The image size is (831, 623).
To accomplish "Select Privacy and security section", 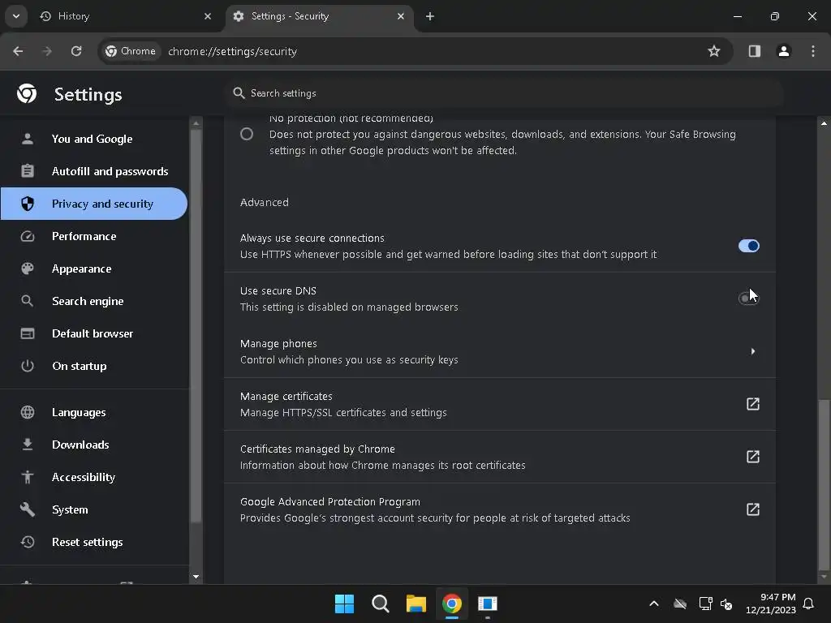I will point(94,204).
